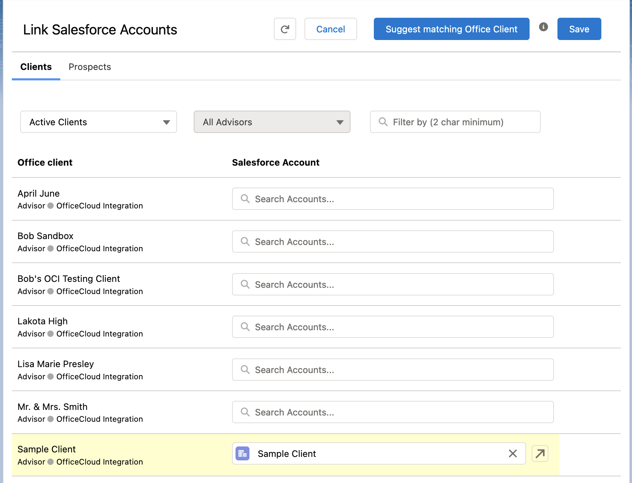
Task: Click Suggest matching Office Client button
Action: tap(451, 29)
